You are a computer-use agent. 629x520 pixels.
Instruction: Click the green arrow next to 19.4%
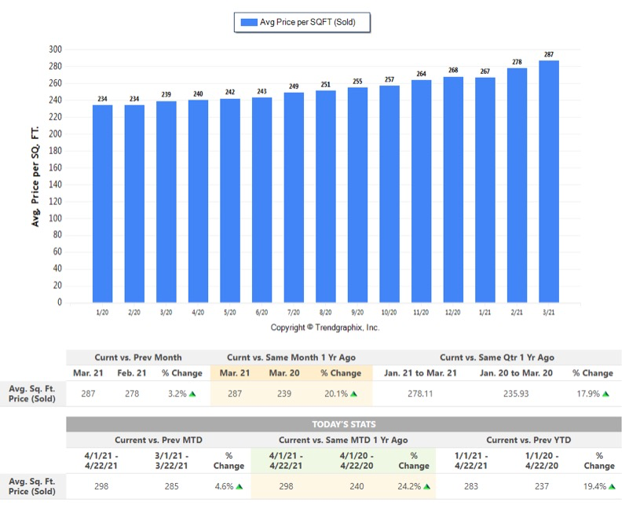coord(613,487)
